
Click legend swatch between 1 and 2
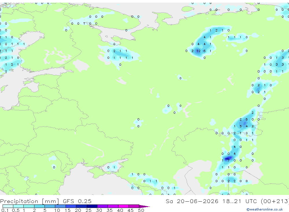pos(29,206)
